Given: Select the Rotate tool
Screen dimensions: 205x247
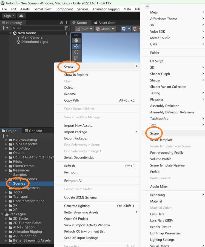Looking at the screenshot, I should click(76, 52).
